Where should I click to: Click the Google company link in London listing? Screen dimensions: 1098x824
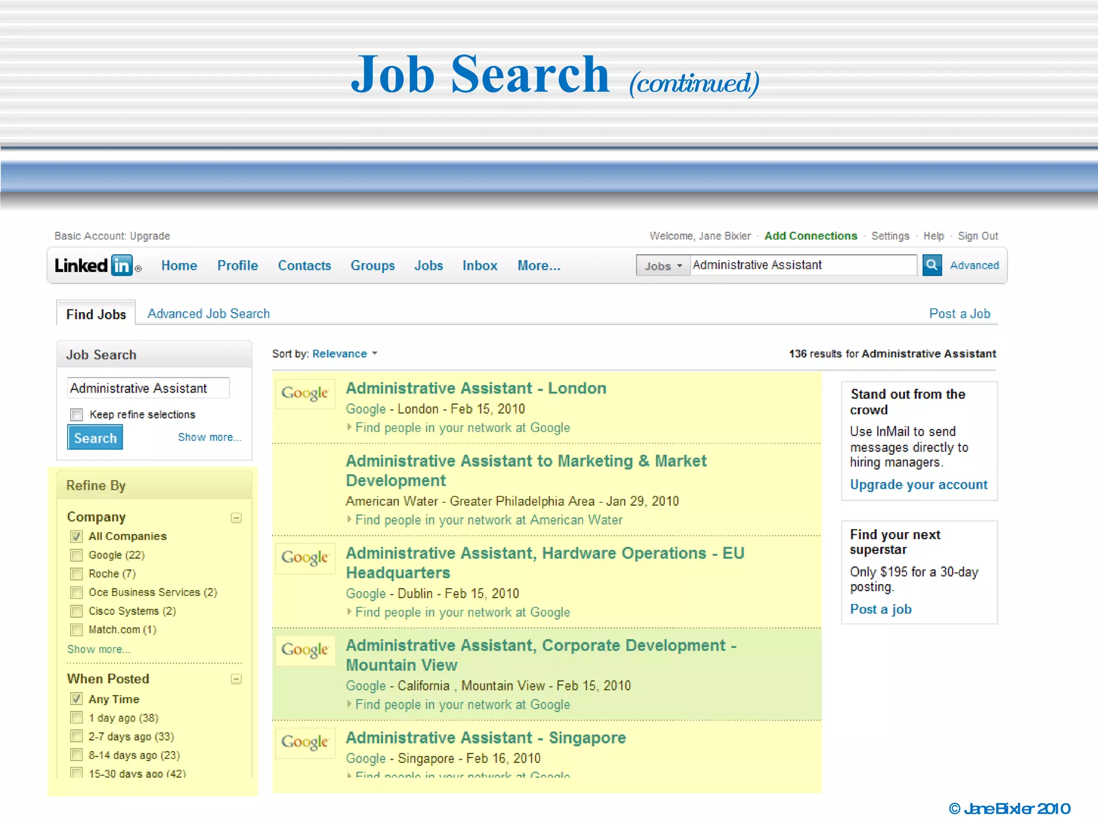click(366, 409)
